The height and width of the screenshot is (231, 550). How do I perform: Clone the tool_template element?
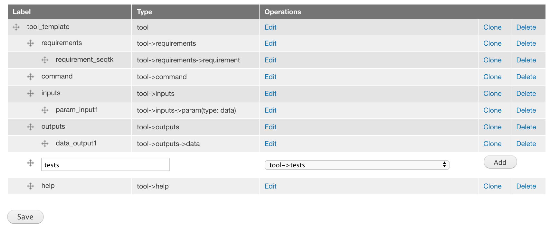point(492,27)
